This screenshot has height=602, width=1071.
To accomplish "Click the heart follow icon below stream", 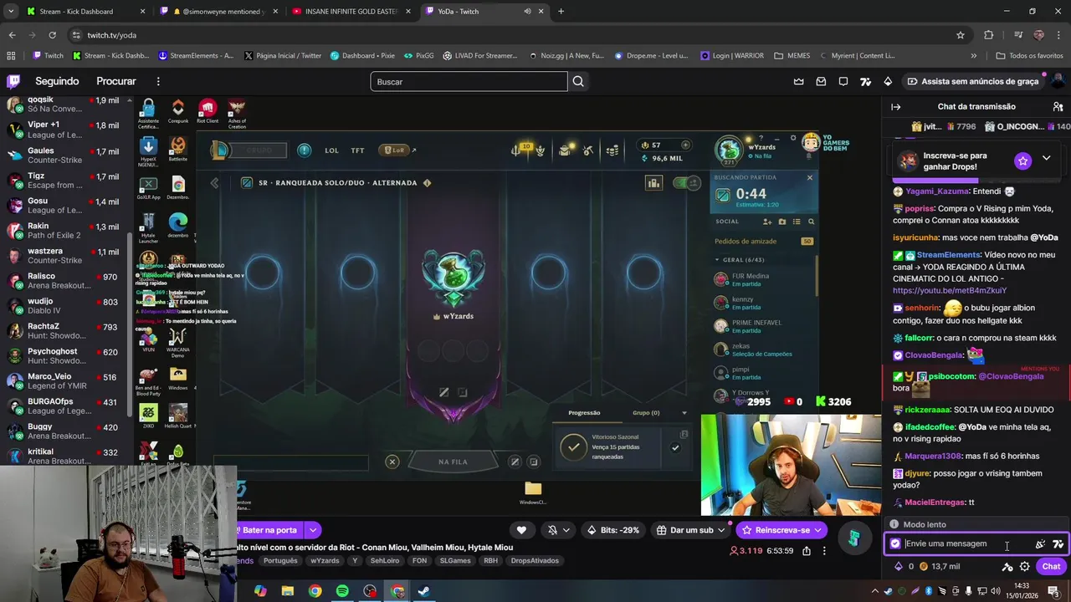I will 521,530.
